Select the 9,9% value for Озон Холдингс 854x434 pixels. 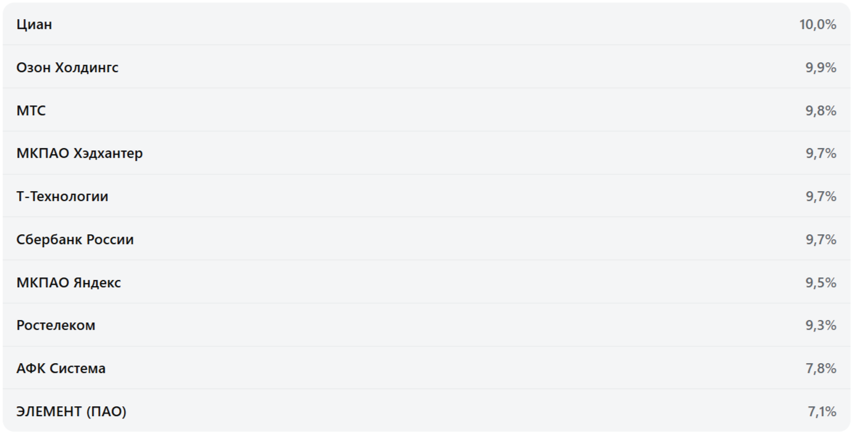point(821,68)
